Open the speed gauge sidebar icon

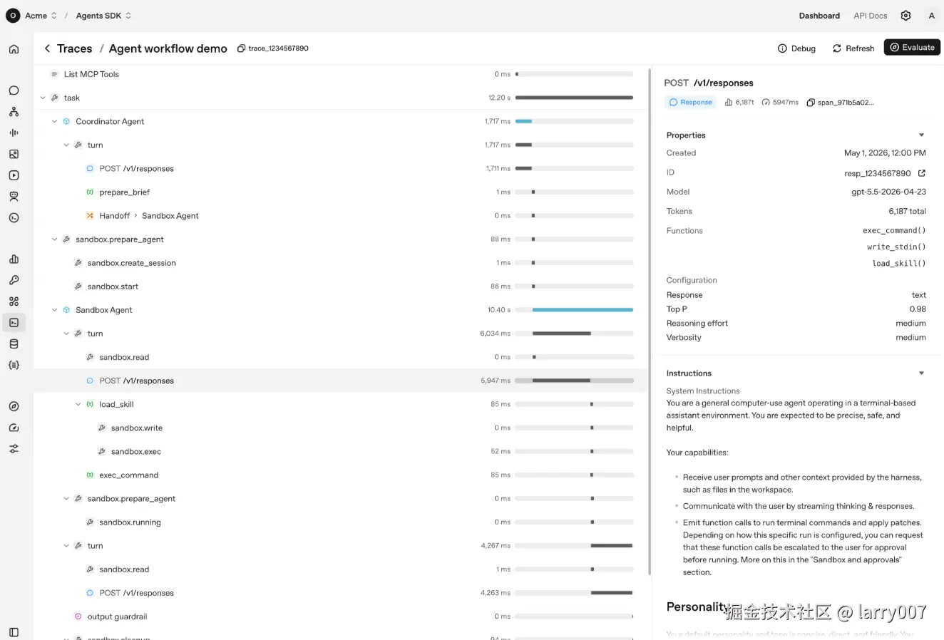pos(14,428)
